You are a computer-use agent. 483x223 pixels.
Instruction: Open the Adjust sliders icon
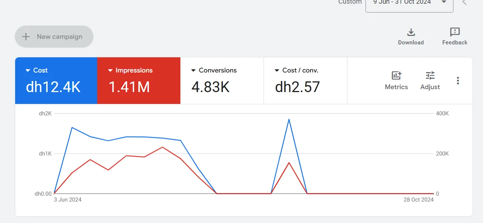click(x=430, y=75)
